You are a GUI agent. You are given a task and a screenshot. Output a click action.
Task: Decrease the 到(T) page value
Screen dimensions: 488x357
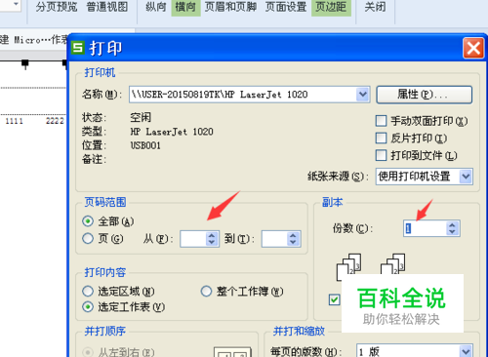(293, 243)
